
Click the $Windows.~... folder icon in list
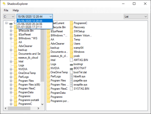tap(48, 35)
